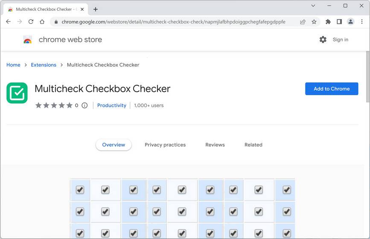The height and width of the screenshot is (239, 370).
Task: Navigate to Extensions breadcrumb link
Action: coord(44,65)
